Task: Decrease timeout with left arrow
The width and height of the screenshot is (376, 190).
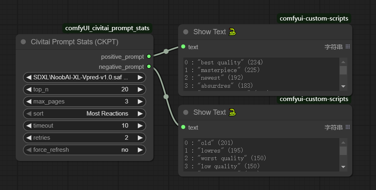Action: point(29,126)
